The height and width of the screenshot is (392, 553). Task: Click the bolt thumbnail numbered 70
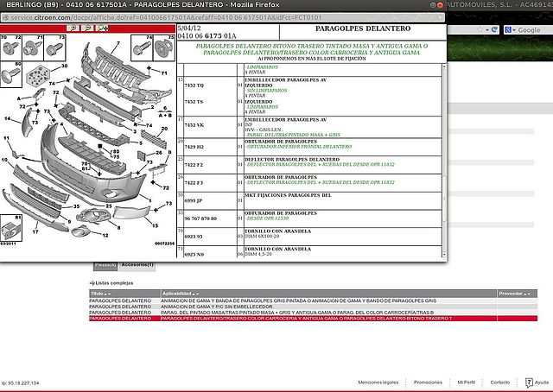(x=11, y=47)
